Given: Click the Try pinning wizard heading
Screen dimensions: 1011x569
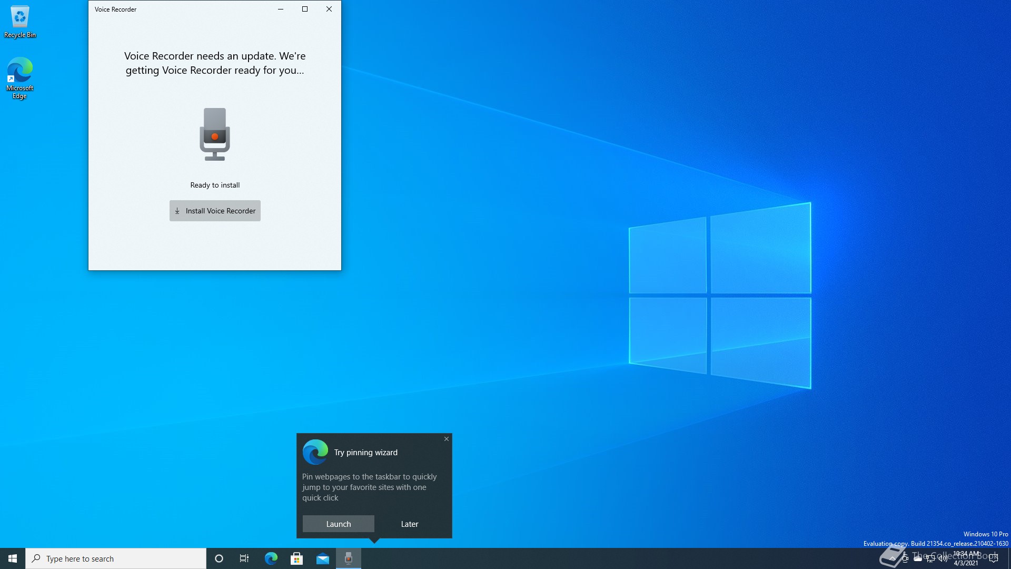Looking at the screenshot, I should click(365, 453).
